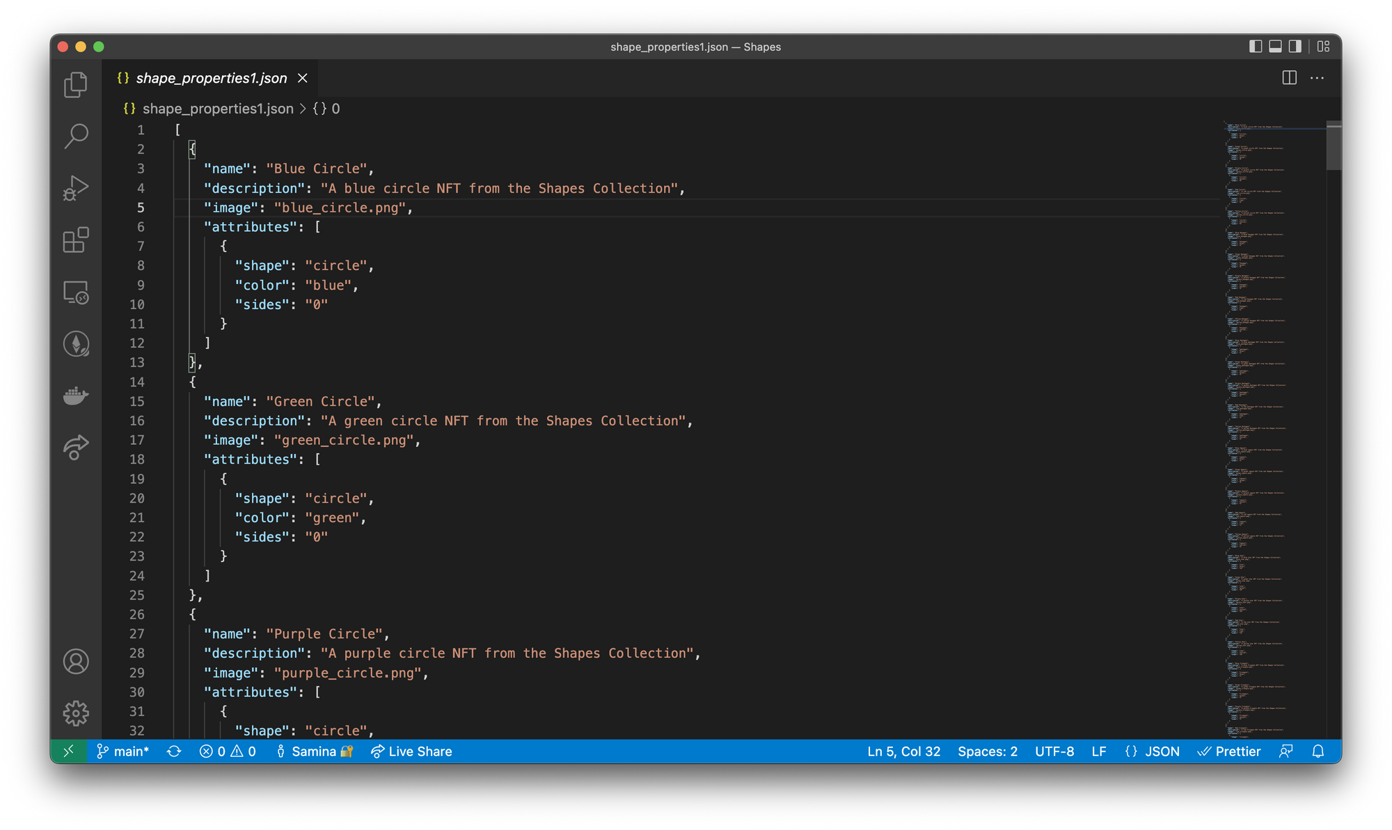Click the "shape" key on line 8
Screen dimensions: 1392x830
click(x=262, y=266)
